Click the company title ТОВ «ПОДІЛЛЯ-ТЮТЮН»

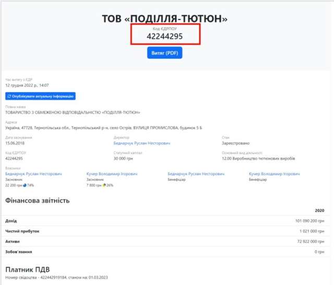click(x=165, y=19)
